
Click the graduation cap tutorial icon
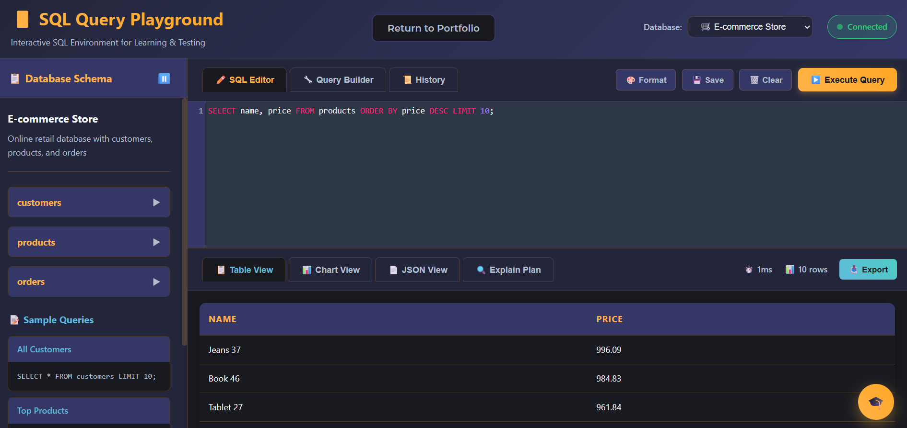tap(875, 402)
